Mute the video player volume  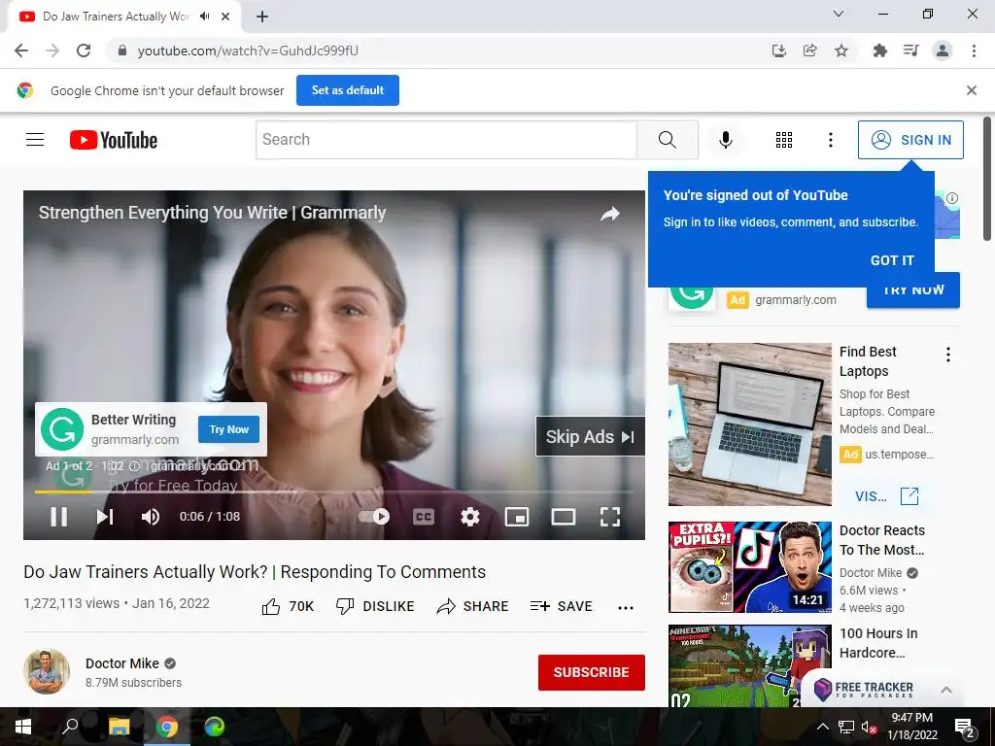point(151,517)
